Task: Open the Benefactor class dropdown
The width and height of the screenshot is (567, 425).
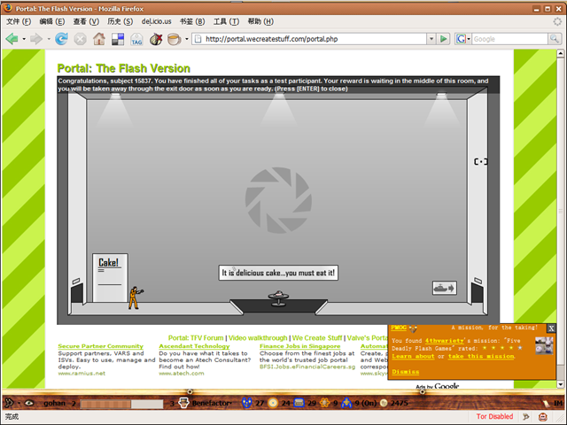Action: [212, 403]
